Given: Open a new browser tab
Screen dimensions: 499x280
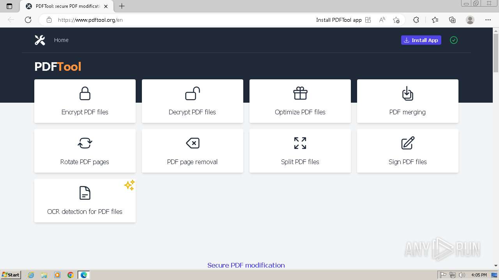Looking at the screenshot, I should 122,6.
